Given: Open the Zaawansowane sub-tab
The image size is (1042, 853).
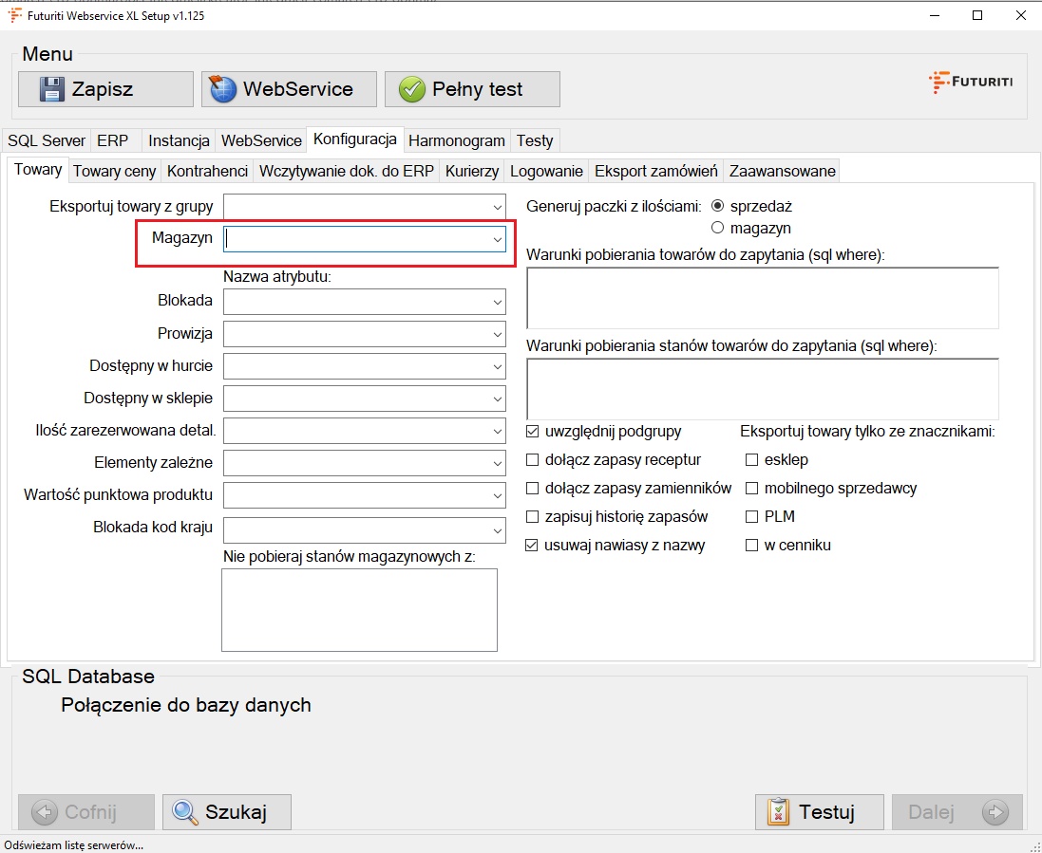Looking at the screenshot, I should pyautogui.click(x=782, y=171).
